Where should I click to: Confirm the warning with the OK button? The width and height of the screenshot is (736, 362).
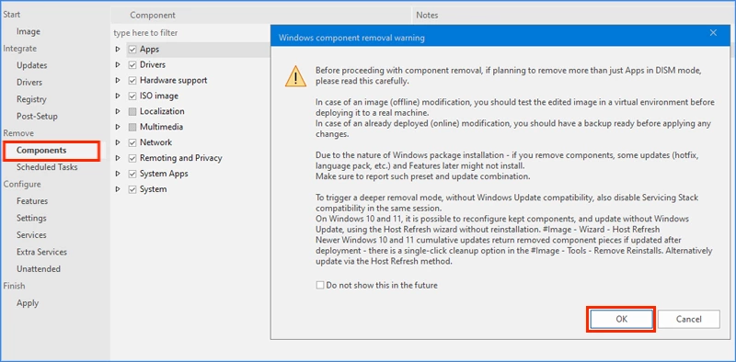[621, 319]
